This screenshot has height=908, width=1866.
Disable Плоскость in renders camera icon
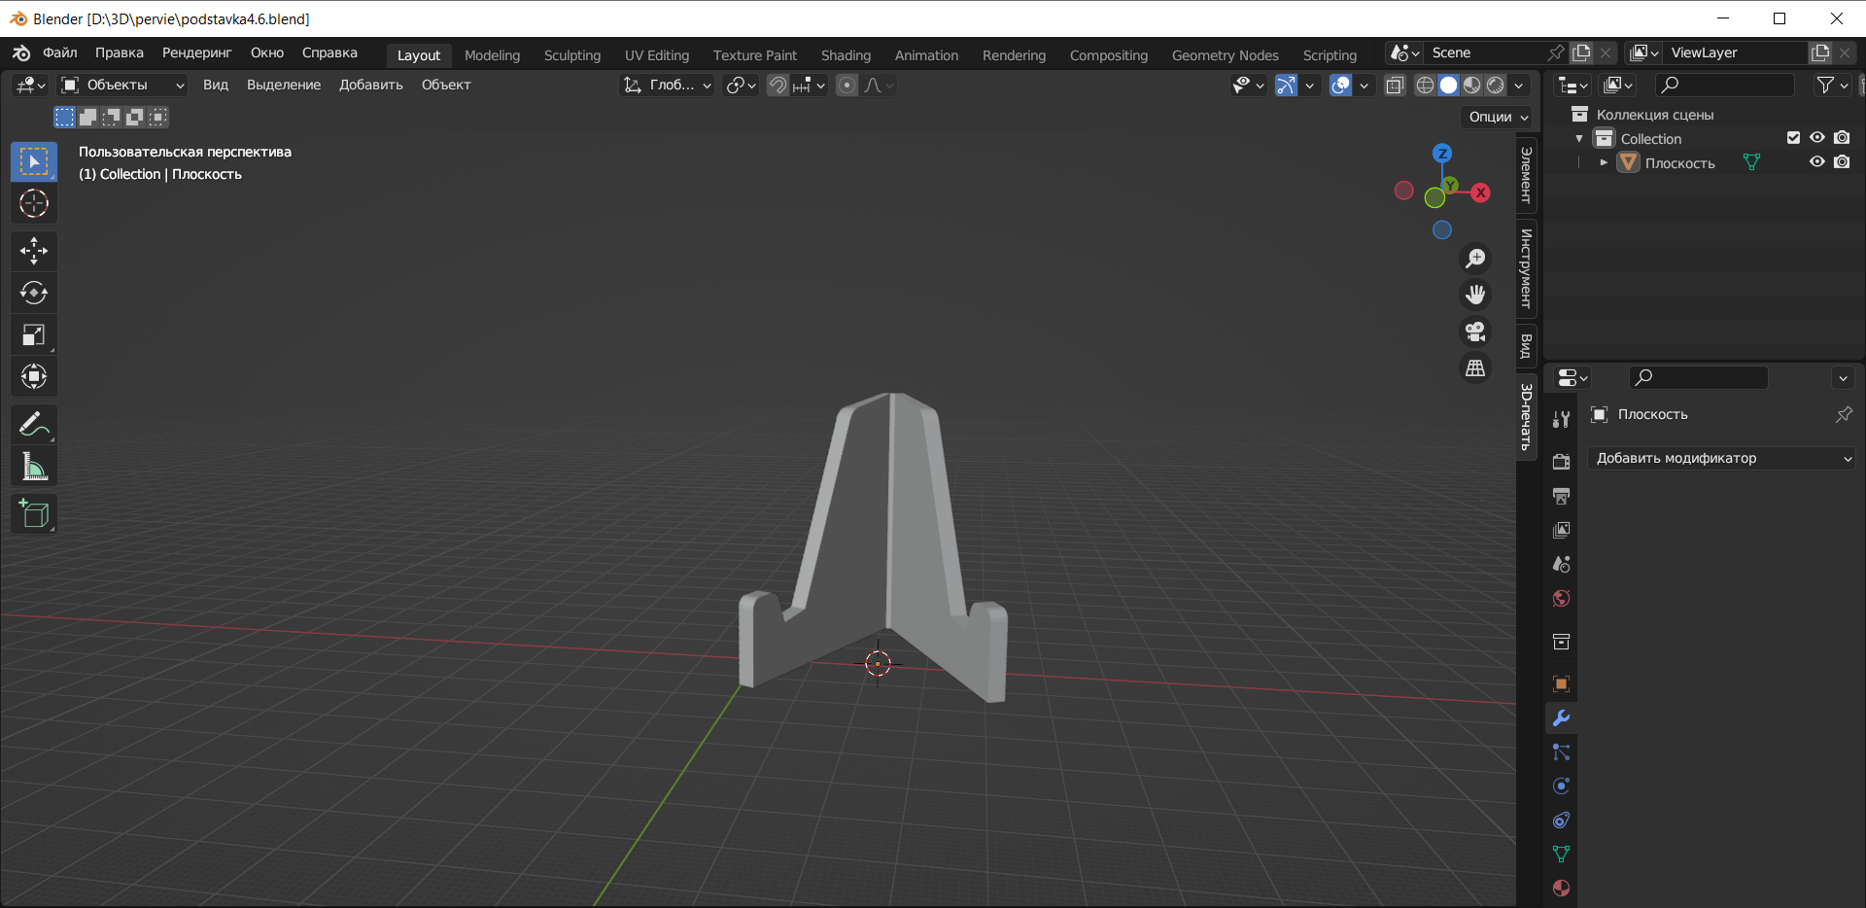[x=1842, y=162]
